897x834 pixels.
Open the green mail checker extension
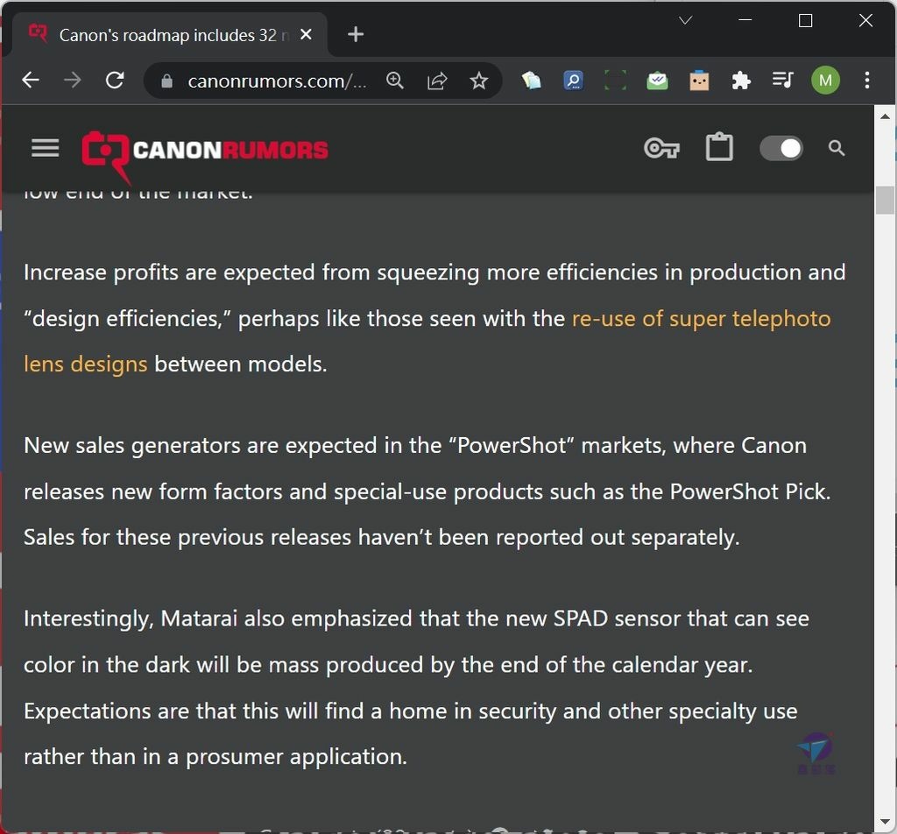click(657, 80)
